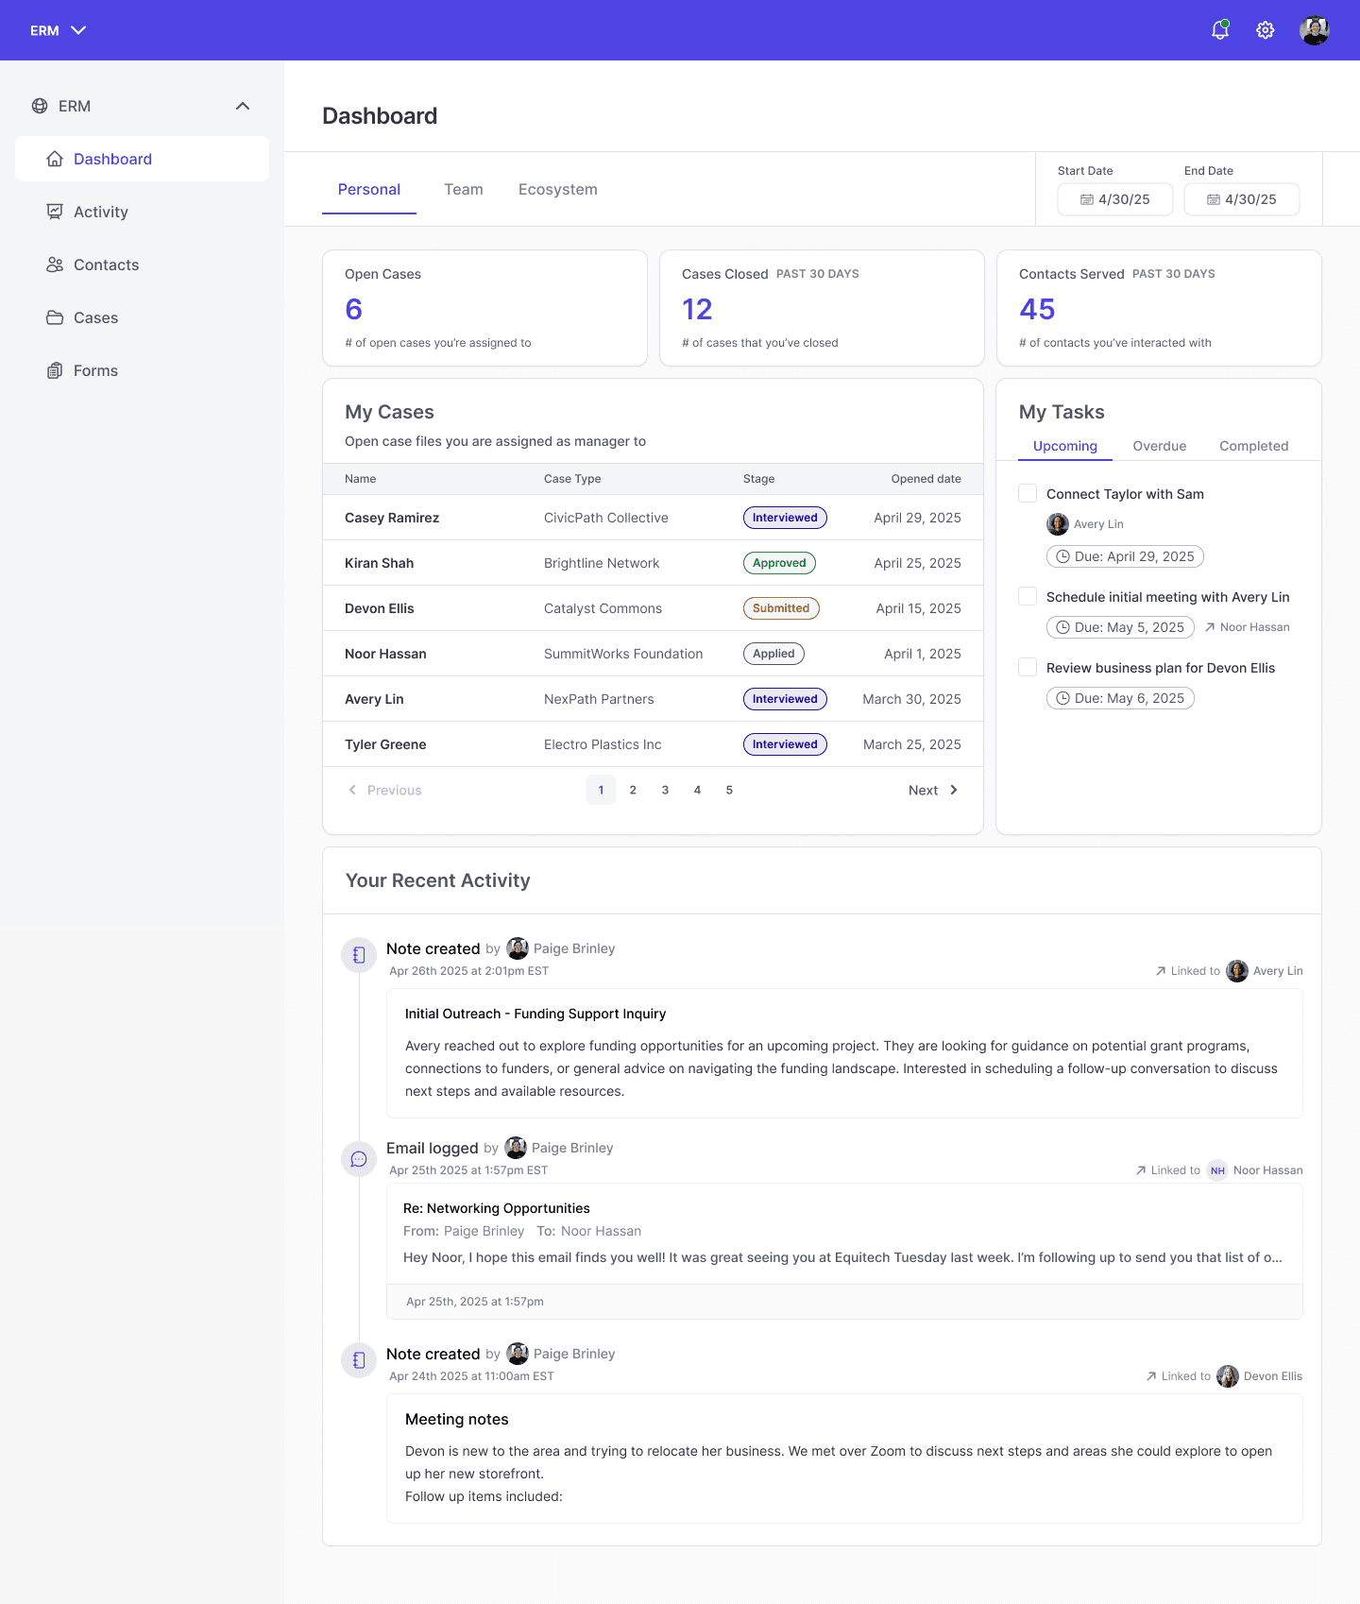Viewport: 1360px width, 1604px height.
Task: Tick Schedule initial meeting with Avery Lin
Action: [x=1028, y=596]
